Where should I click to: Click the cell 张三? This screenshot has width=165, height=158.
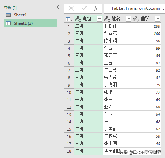(x=118, y=100)
